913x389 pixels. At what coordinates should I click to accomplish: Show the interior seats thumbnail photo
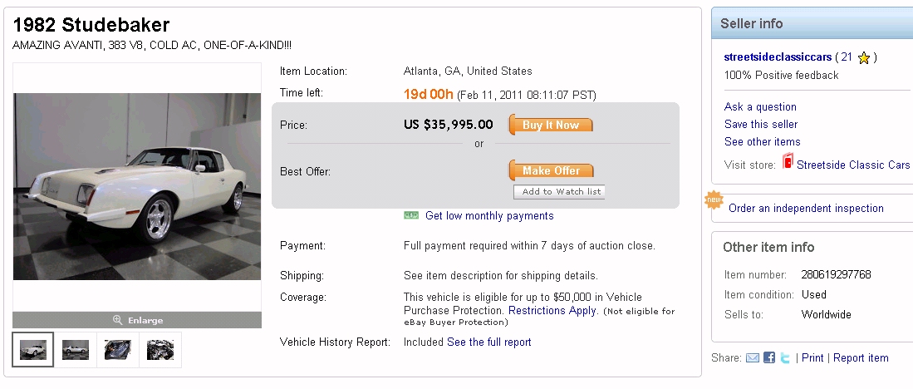click(x=118, y=350)
